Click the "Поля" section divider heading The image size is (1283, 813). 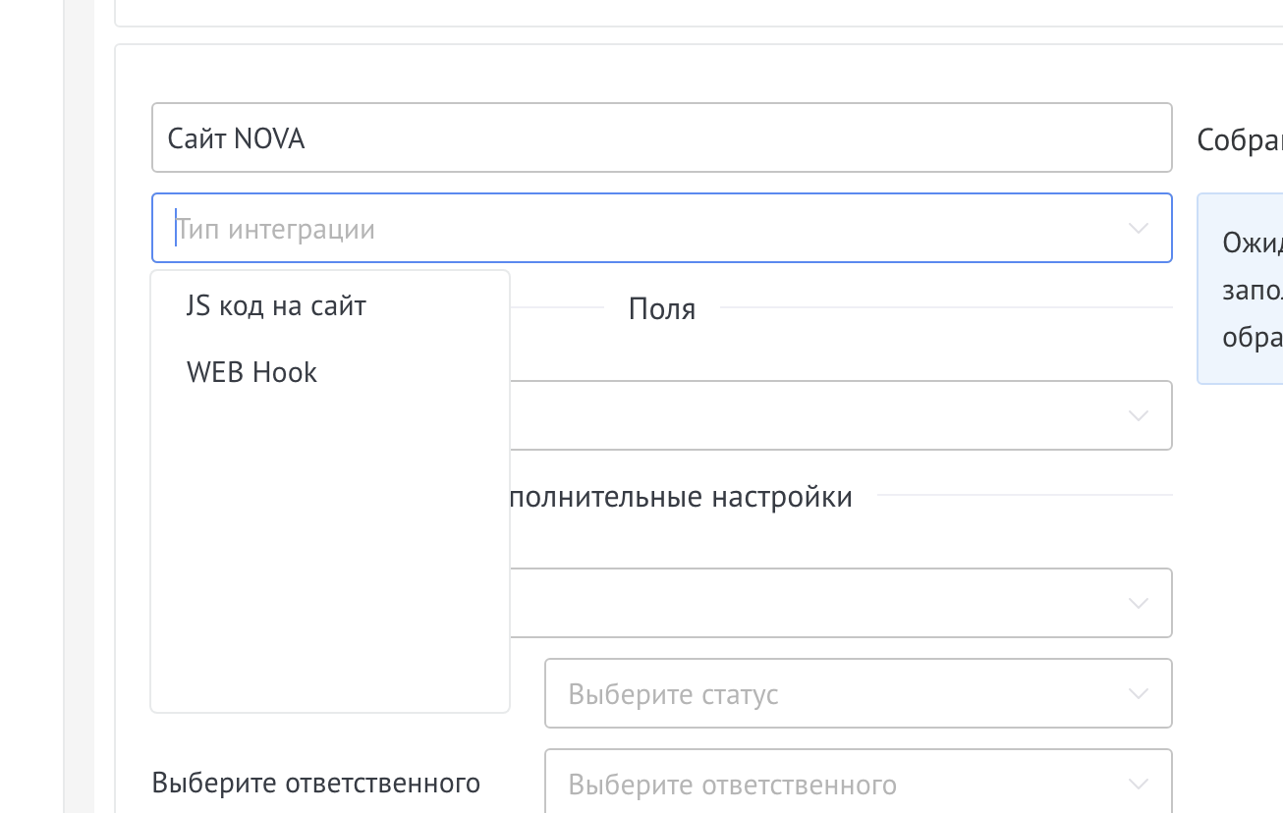click(661, 309)
